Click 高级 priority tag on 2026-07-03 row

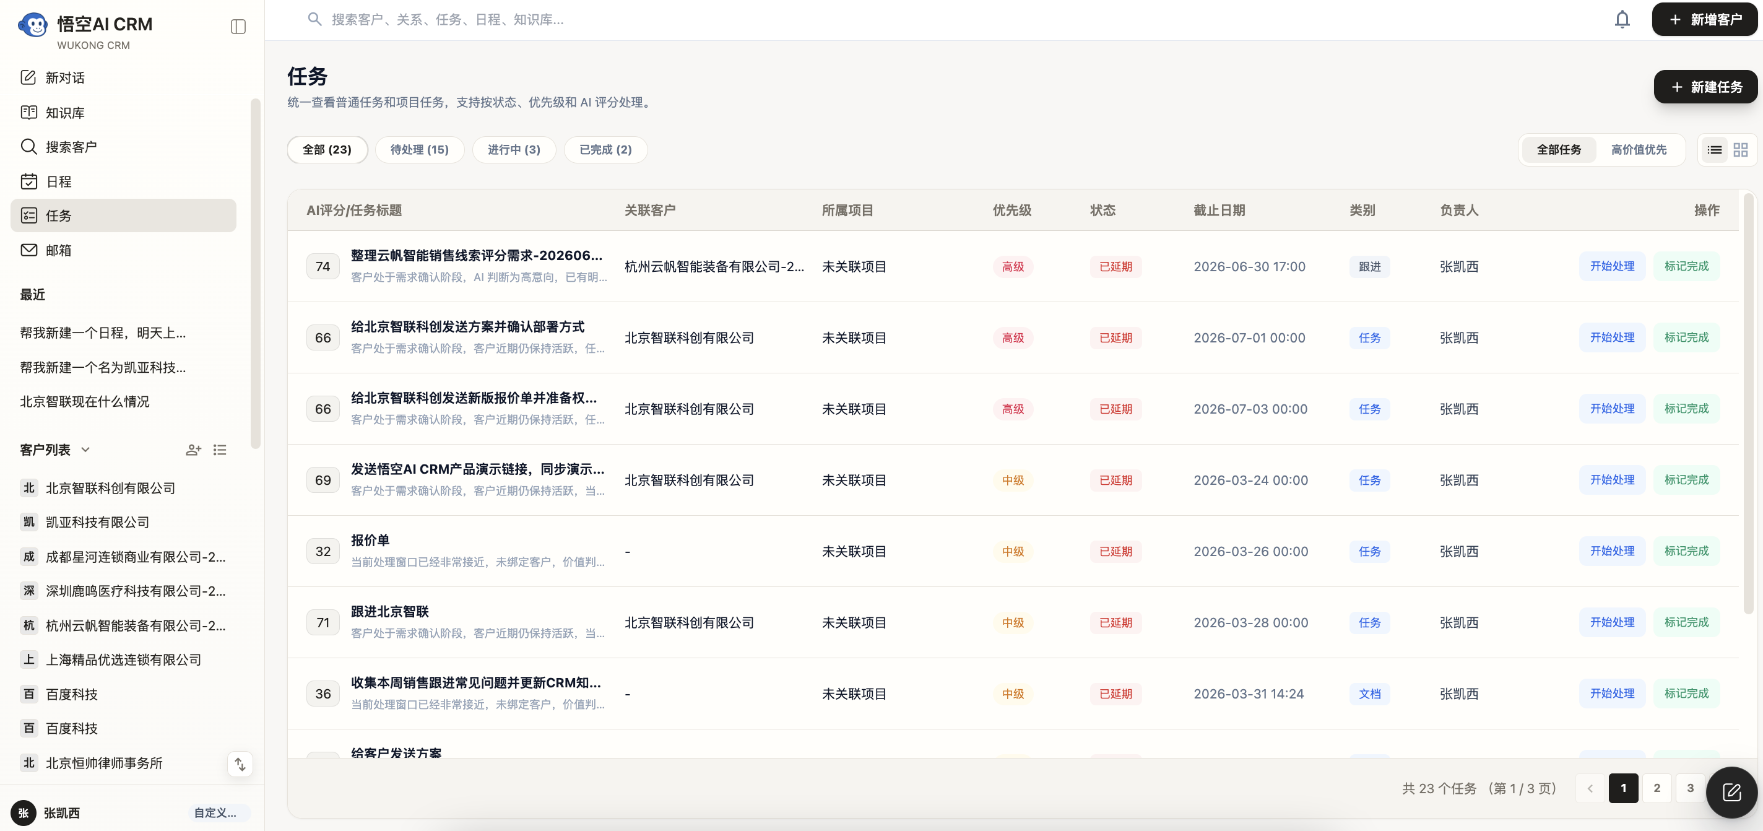(1013, 409)
